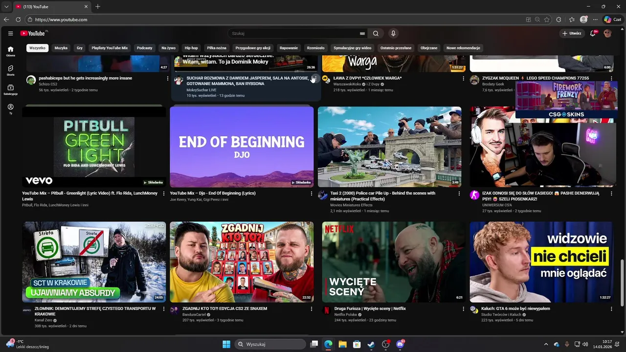Screen dimensions: 626x352
Task: Open options for pashabiceps video
Action: [x=168, y=78]
